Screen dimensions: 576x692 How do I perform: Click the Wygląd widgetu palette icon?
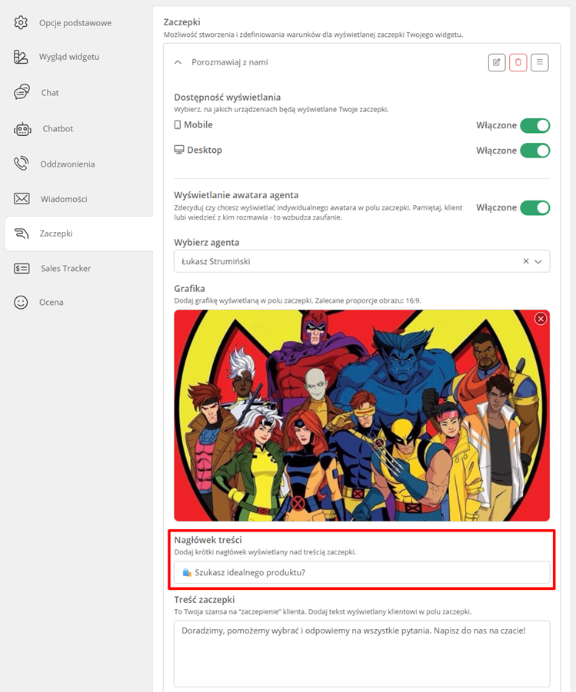click(x=21, y=57)
